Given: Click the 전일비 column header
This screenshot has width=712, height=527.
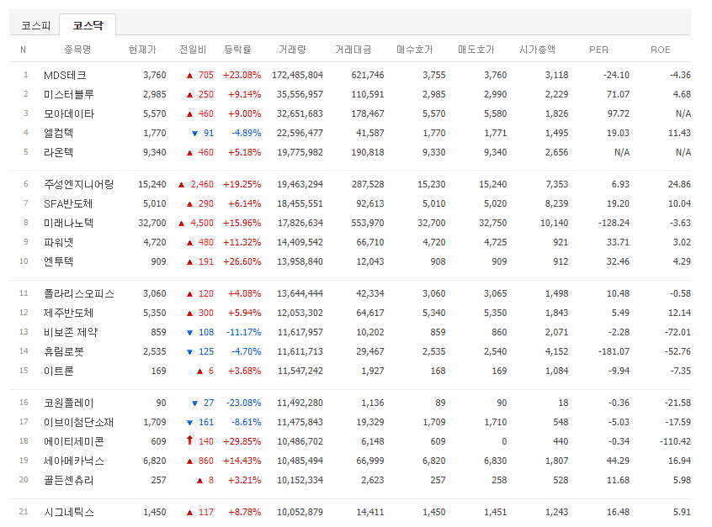Looking at the screenshot, I should tap(193, 50).
